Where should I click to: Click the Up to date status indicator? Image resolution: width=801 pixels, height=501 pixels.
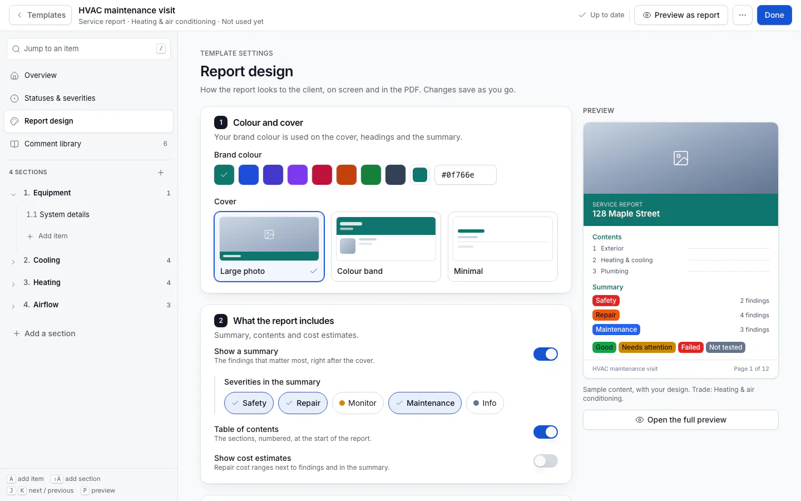pyautogui.click(x=601, y=15)
